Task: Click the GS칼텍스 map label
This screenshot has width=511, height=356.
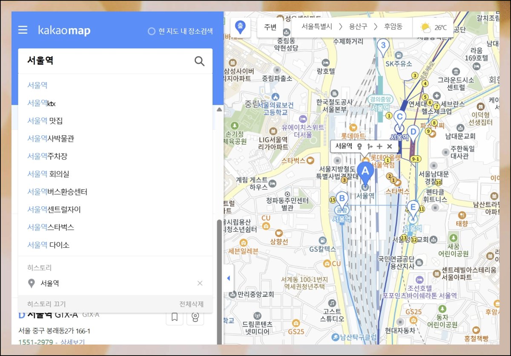Action: click(322, 249)
